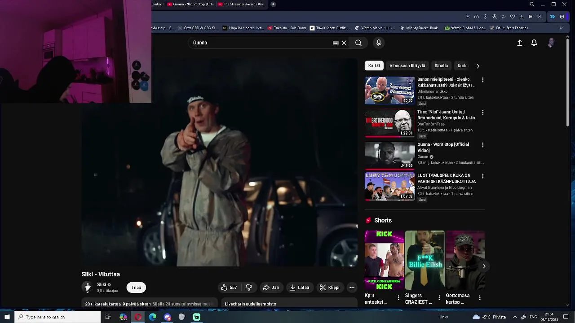Image resolution: width=575 pixels, height=323 pixels.
Task: Show more filter chips with right arrow
Action: [x=478, y=66]
